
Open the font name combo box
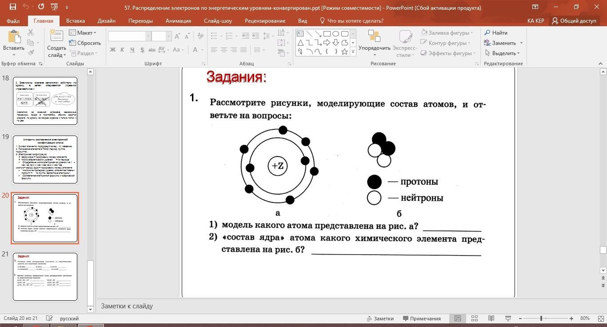coord(129,36)
